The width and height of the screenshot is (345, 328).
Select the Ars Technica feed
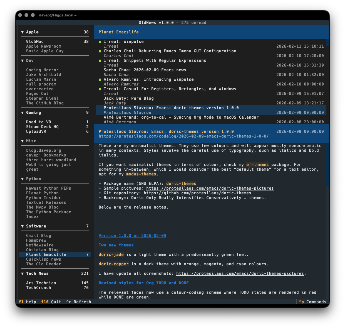[41, 283]
